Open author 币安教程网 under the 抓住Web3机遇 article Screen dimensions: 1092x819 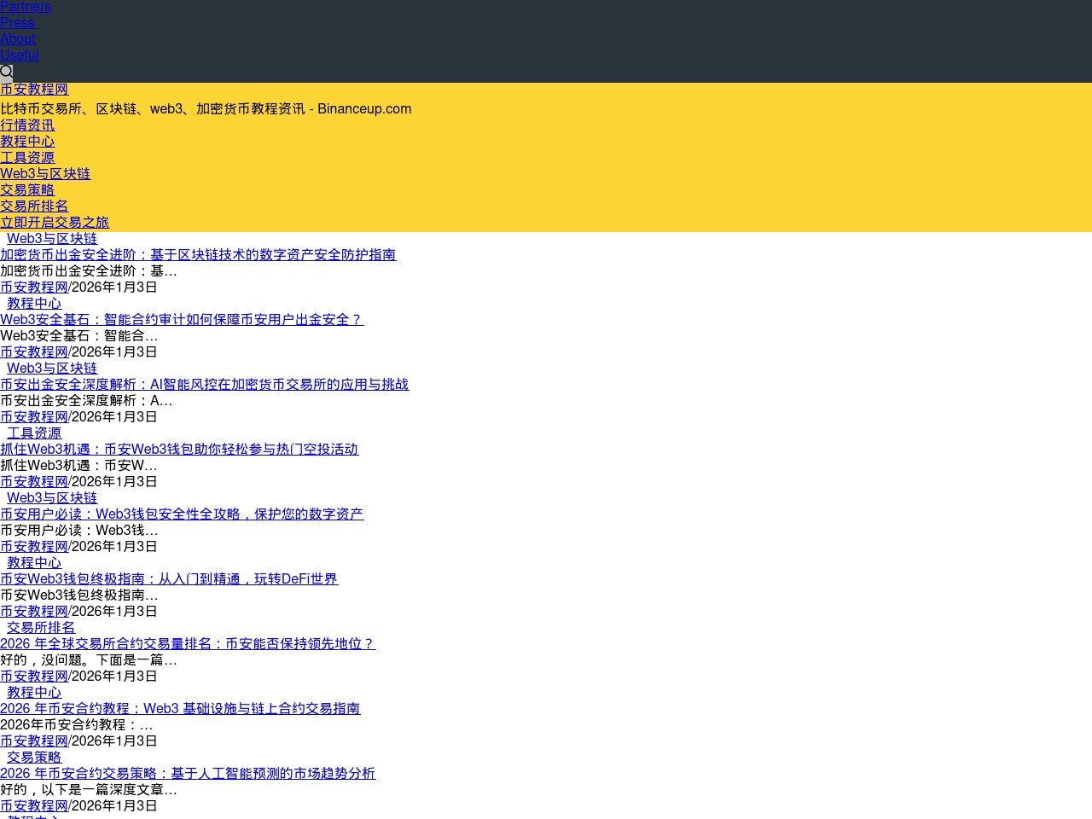(x=34, y=482)
